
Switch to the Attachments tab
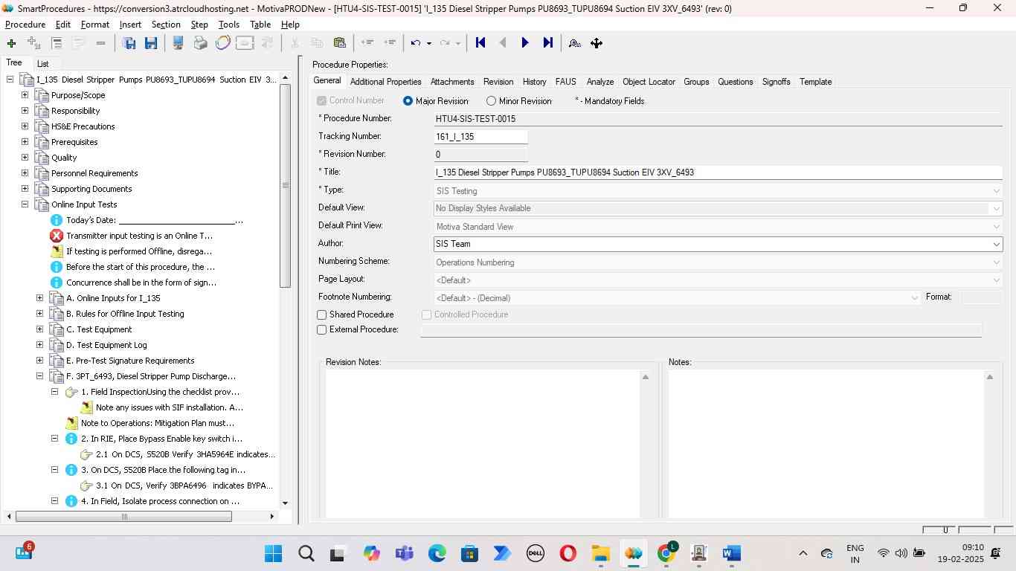click(x=451, y=82)
